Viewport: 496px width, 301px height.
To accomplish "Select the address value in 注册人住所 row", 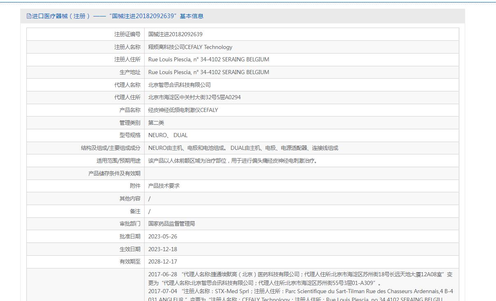I will (x=209, y=59).
